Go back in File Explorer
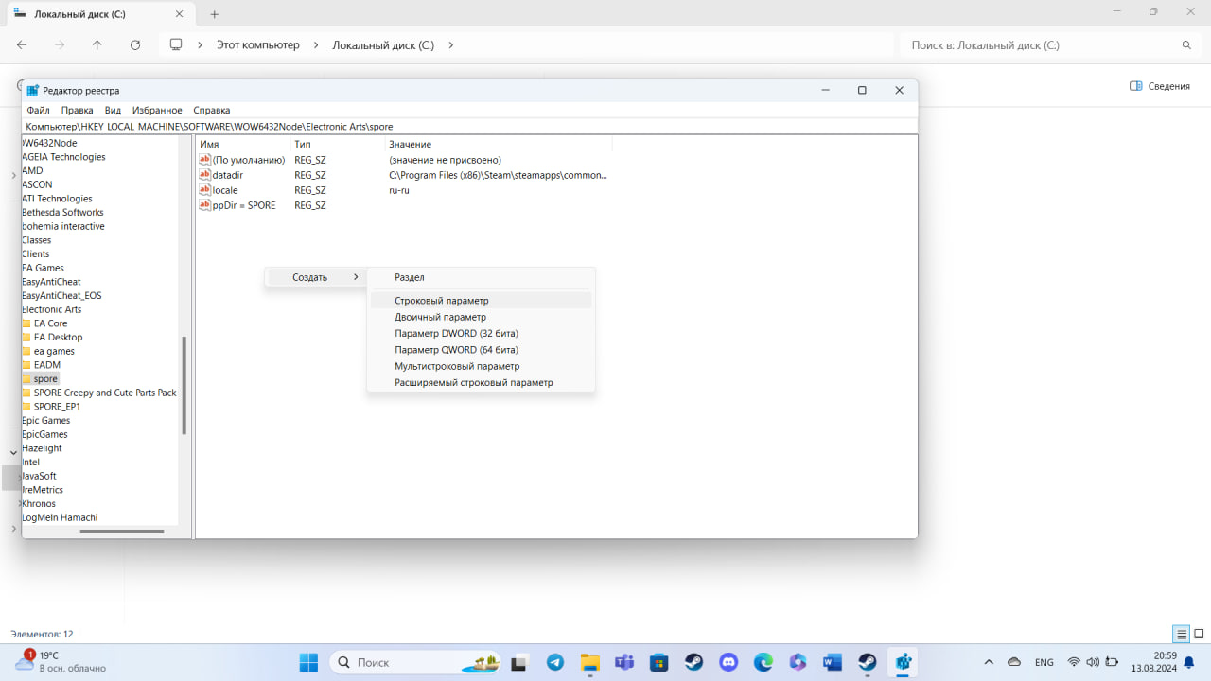 click(x=22, y=44)
